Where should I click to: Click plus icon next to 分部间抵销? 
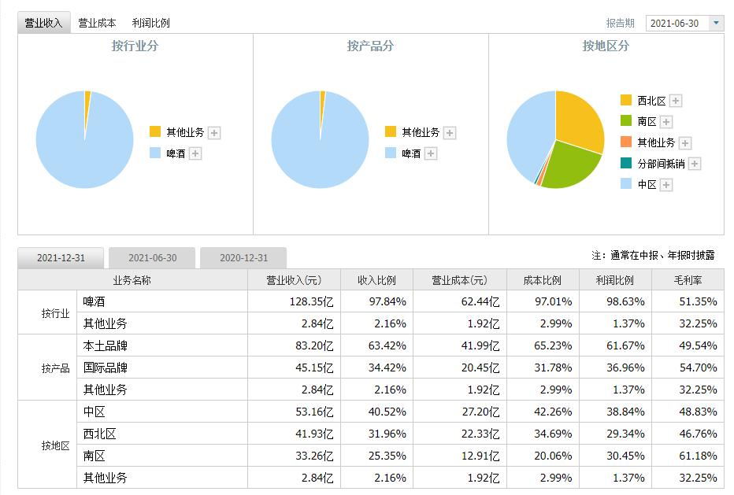tap(695, 164)
